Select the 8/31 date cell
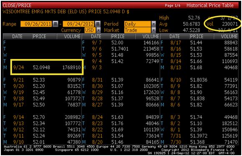This screenshot has height=156, width=242. (x=97, y=80)
